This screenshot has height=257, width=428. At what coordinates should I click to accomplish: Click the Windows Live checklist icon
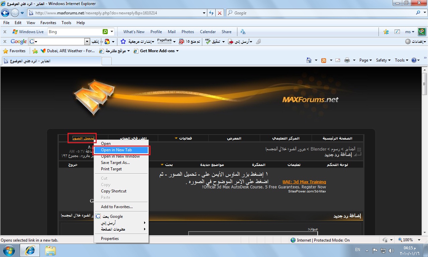pyautogui.click(x=397, y=32)
